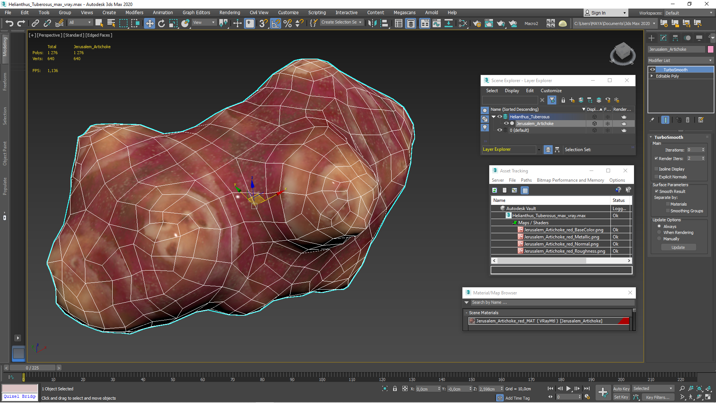Toggle Render Iters checkbox
The image size is (716, 403).
pyautogui.click(x=656, y=158)
